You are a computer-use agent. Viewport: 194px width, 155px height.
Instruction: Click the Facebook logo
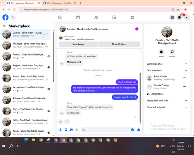coord(5,17)
